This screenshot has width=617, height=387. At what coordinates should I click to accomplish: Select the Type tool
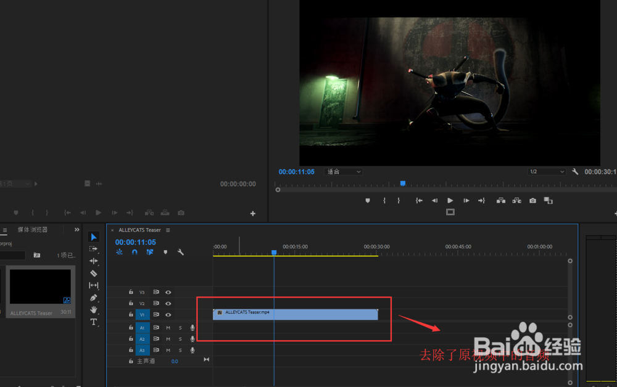coord(94,322)
